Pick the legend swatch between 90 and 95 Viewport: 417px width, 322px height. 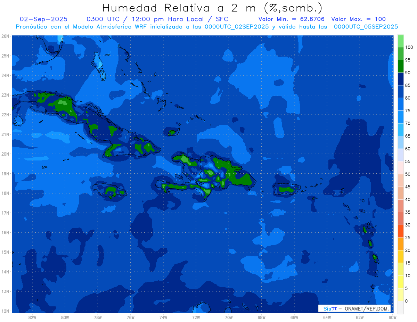pyautogui.click(x=401, y=66)
